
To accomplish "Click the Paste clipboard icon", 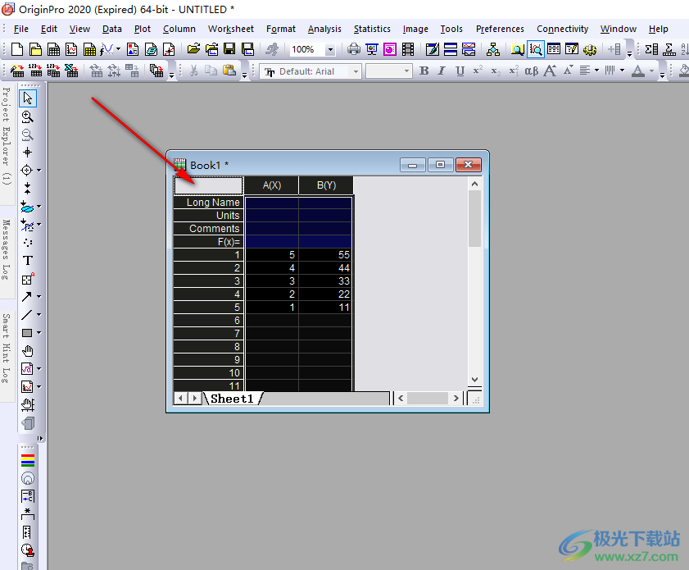I will [229, 71].
